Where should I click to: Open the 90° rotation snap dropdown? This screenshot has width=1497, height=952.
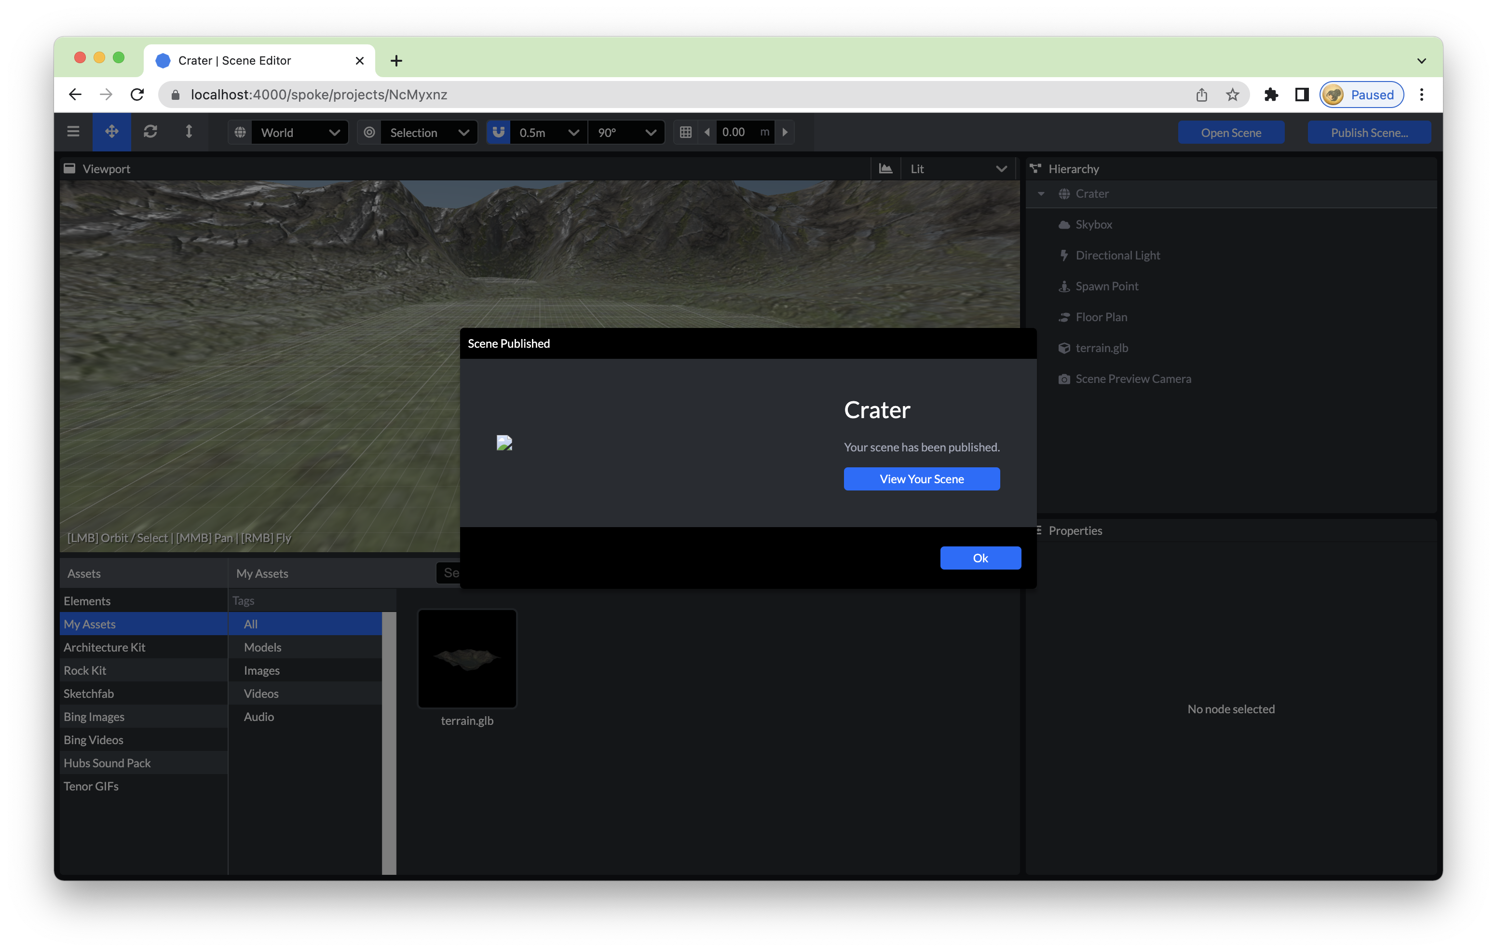626,133
